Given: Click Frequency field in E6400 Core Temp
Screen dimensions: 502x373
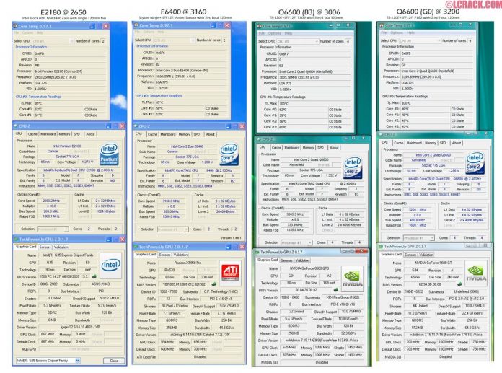Looking at the screenshot, I should click(x=190, y=76).
